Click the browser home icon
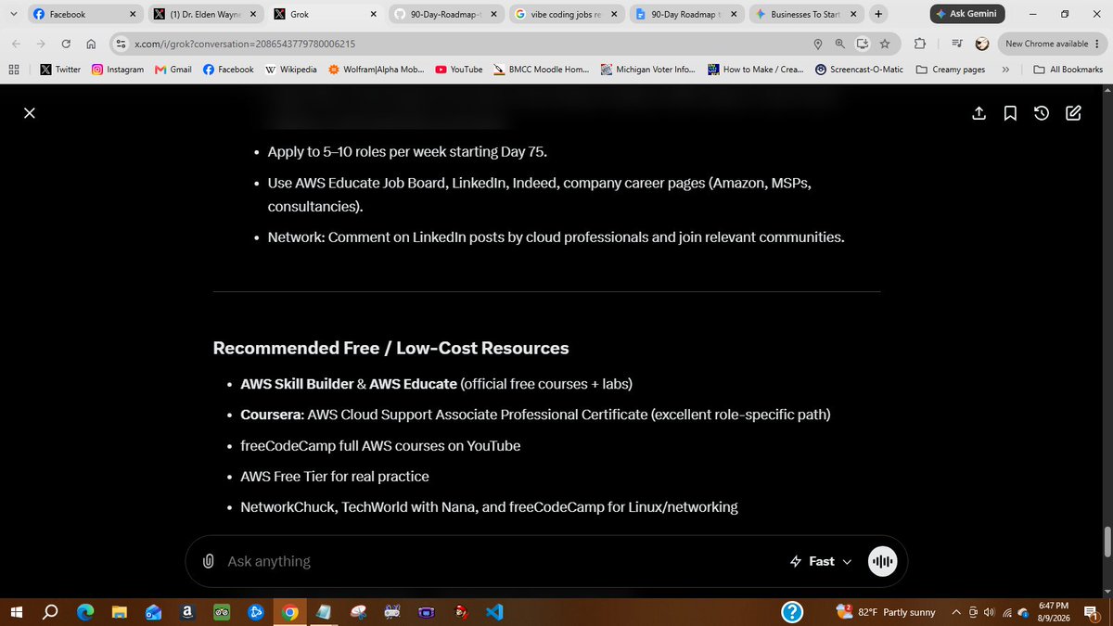Image resolution: width=1113 pixels, height=626 pixels. [90, 44]
